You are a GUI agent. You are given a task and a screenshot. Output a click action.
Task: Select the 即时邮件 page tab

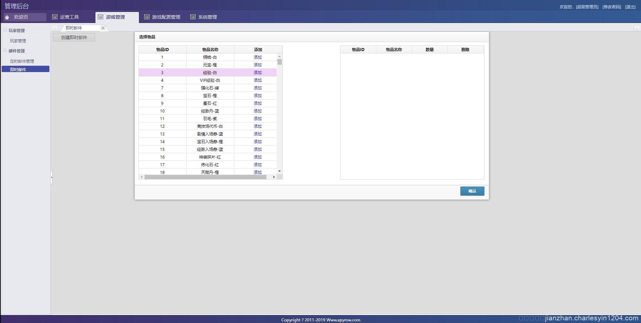pyautogui.click(x=74, y=28)
